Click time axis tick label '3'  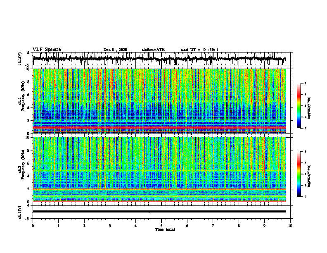tap(110, 226)
